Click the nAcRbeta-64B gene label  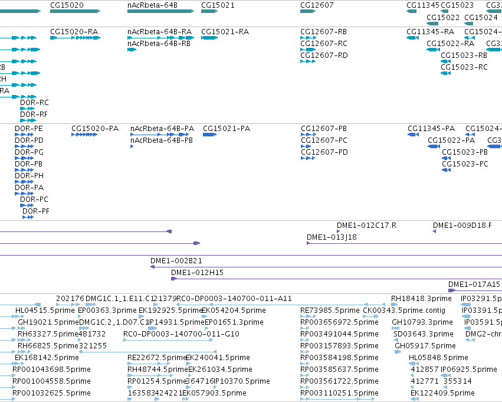(x=152, y=5)
